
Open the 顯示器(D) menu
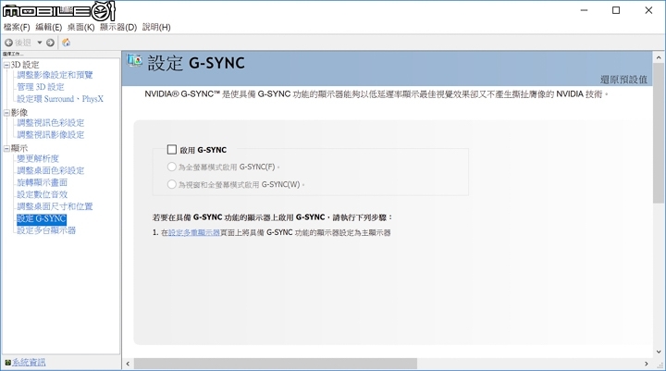tap(118, 27)
